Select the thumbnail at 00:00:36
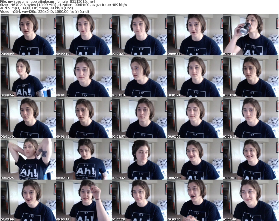The height and width of the screenshot is (221, 279). coord(195,35)
